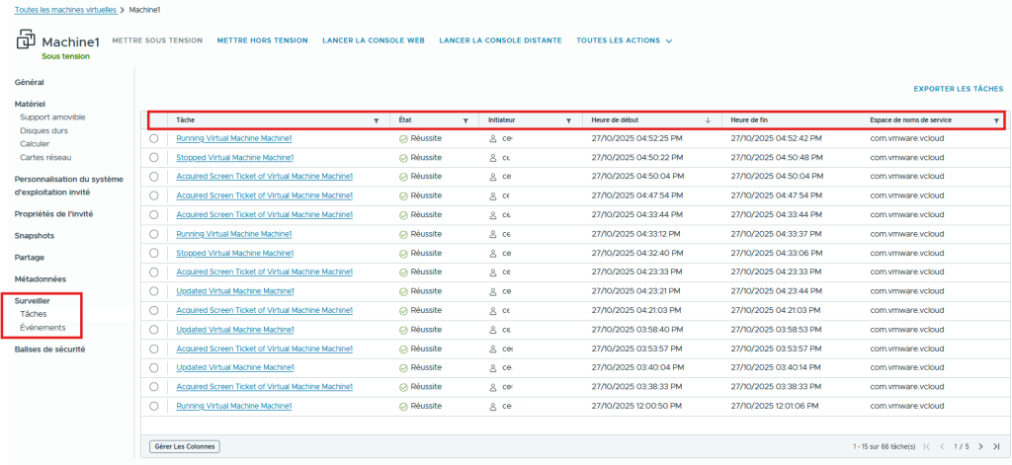Open Événements under Surveiller
This screenshot has width=1012, height=465.
[x=42, y=327]
